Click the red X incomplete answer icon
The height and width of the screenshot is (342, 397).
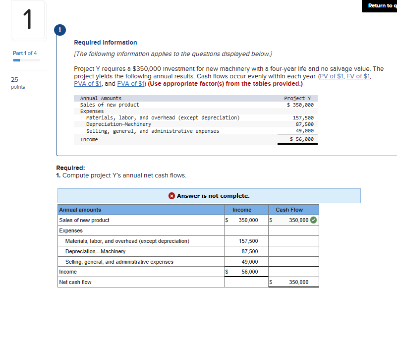[171, 196]
